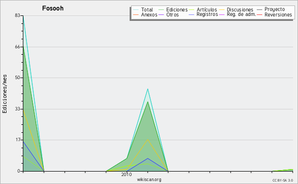Click the Proyecto legend entry
Image resolution: width=298 pixels, height=184 pixels.
click(275, 9)
